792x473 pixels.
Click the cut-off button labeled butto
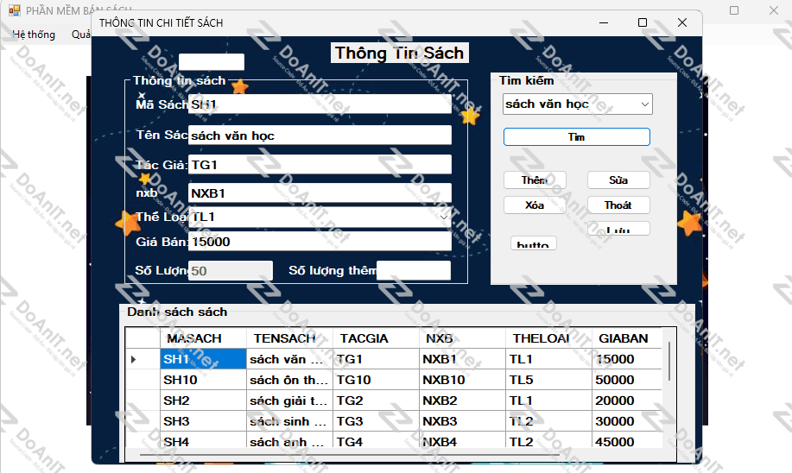(534, 243)
